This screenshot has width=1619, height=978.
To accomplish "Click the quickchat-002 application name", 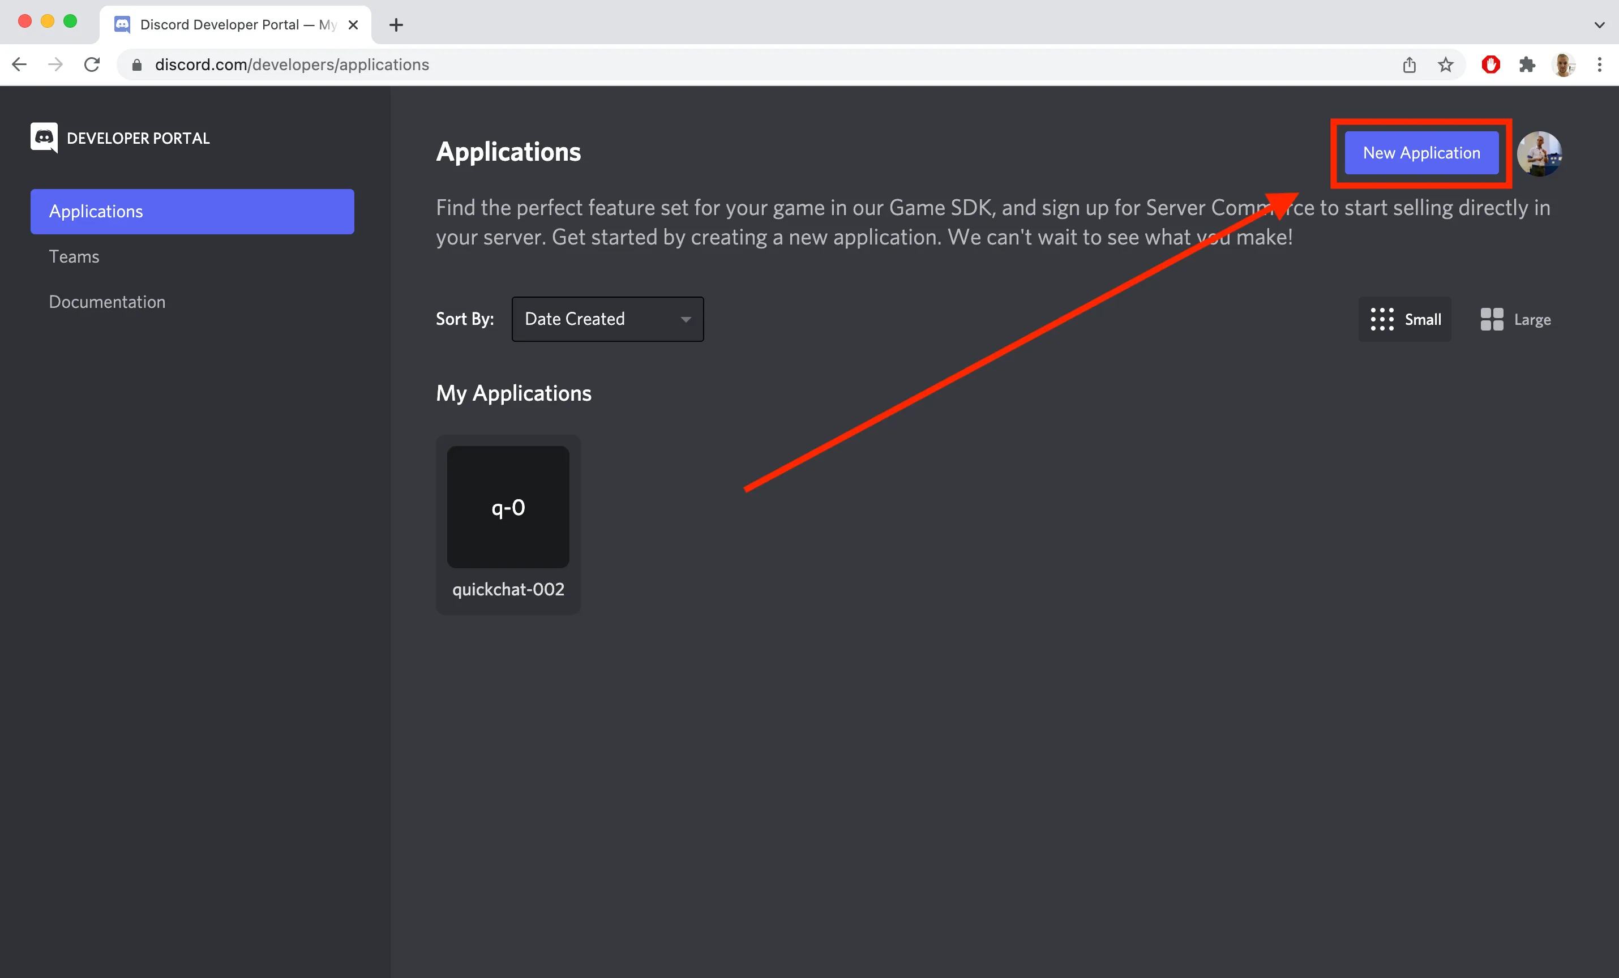I will pyautogui.click(x=508, y=590).
